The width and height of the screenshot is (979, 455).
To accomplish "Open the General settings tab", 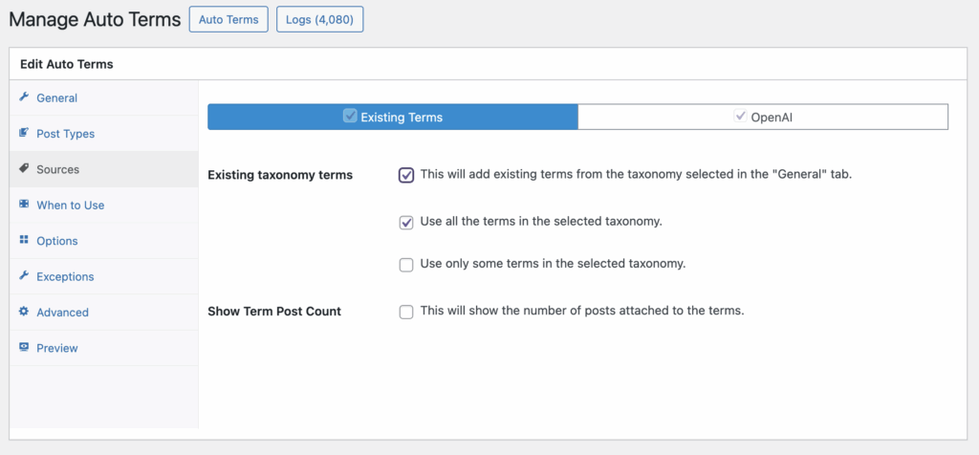I will click(103, 98).
